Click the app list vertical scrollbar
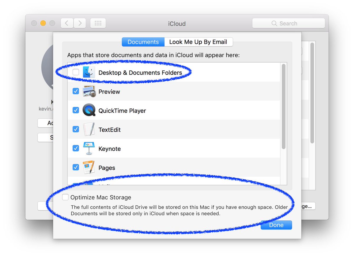Screen dimensions: 354x256 tap(283, 106)
